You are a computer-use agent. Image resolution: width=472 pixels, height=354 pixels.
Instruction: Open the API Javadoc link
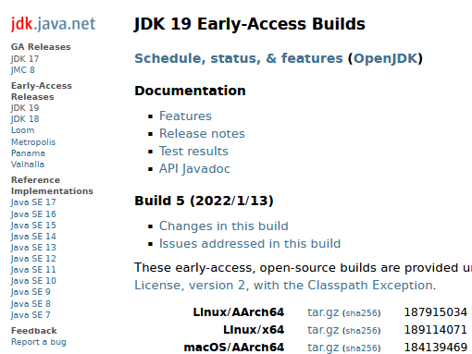point(194,169)
